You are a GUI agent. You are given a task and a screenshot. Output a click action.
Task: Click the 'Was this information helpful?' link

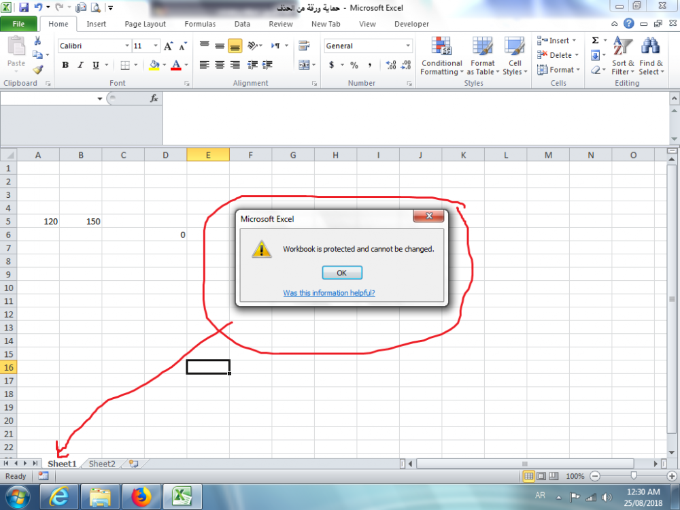tap(329, 292)
